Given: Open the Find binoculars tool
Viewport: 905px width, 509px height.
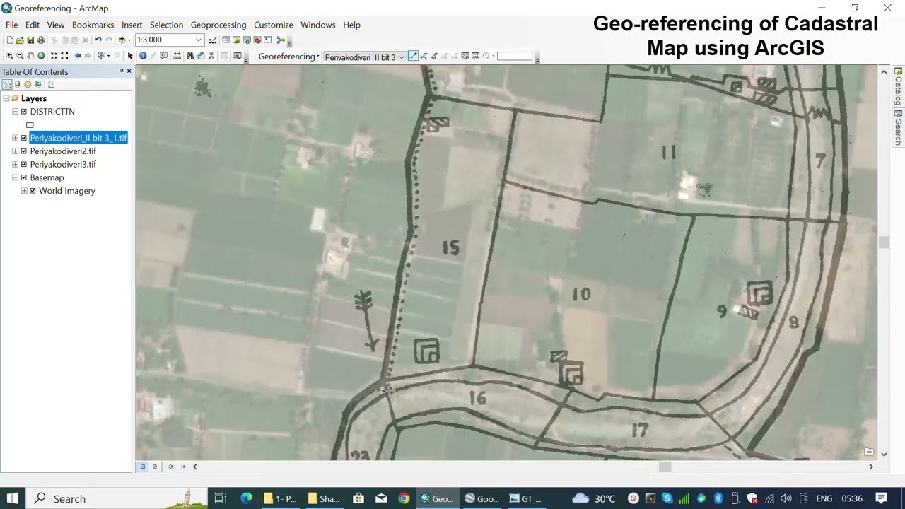Looking at the screenshot, I should (x=190, y=55).
